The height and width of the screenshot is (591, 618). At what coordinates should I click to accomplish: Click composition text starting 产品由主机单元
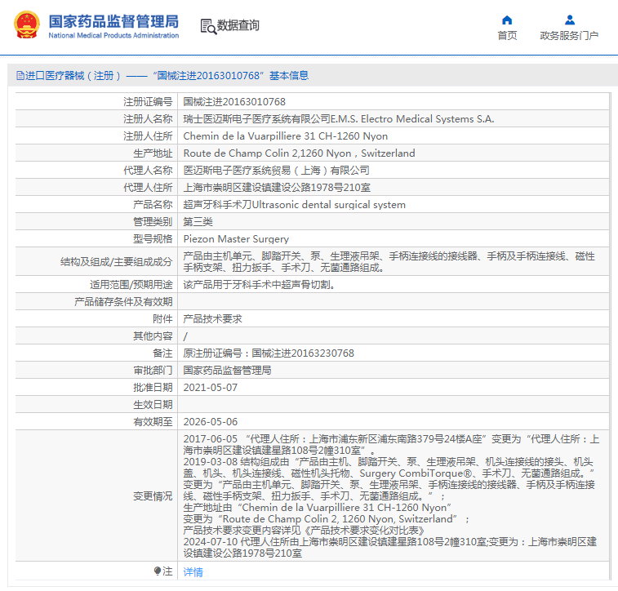389,262
